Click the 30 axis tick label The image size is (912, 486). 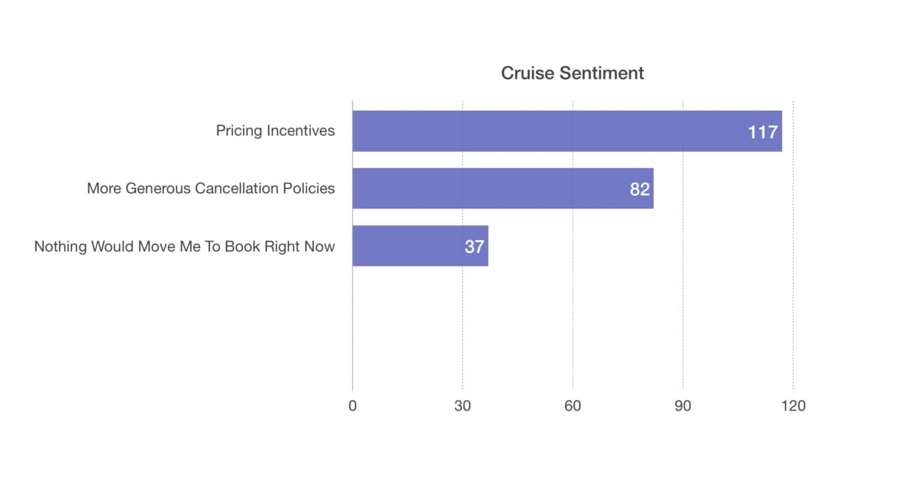462,406
